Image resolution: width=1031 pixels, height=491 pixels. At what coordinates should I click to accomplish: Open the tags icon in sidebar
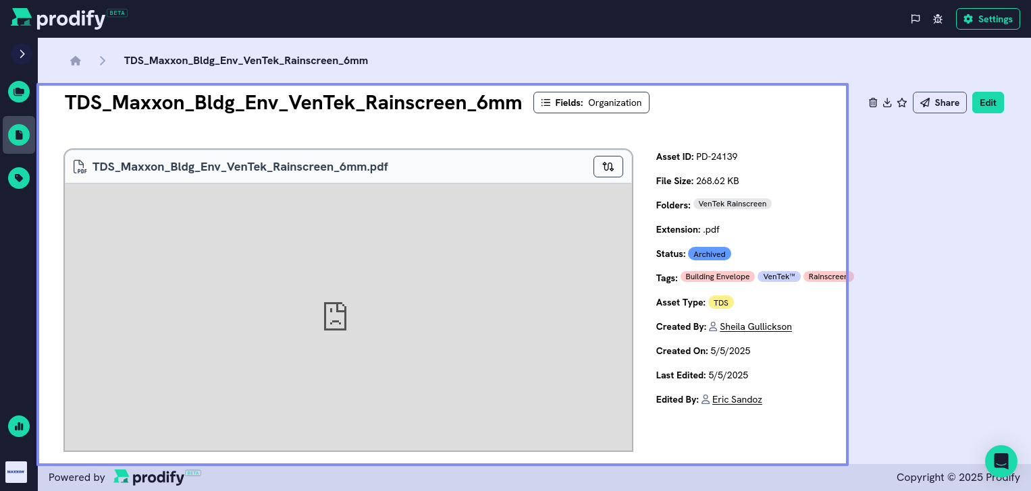pyautogui.click(x=19, y=178)
